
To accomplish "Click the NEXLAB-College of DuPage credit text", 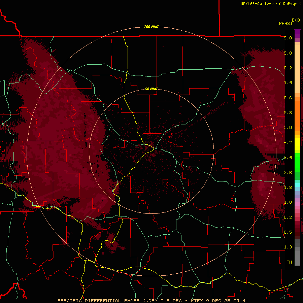I will coord(269,4).
